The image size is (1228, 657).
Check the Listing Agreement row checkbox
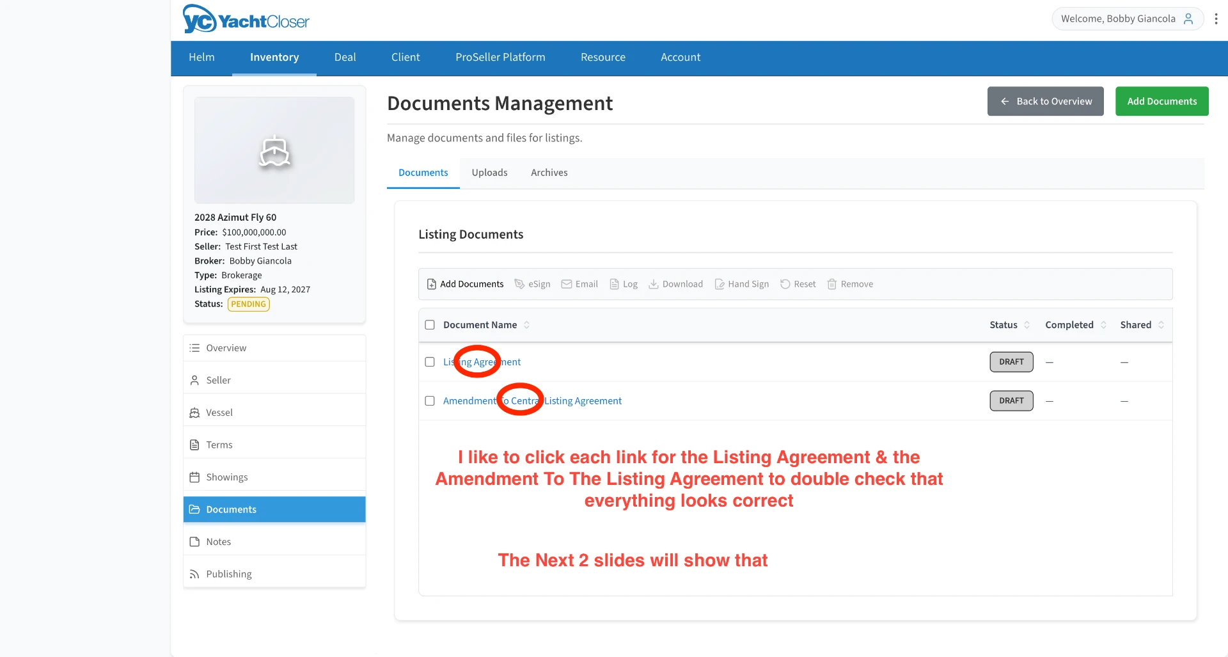click(430, 362)
